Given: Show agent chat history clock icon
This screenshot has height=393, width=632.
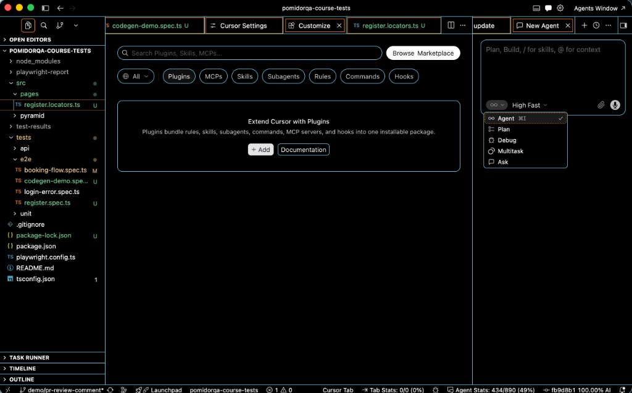Looking at the screenshot, I should (x=596, y=25).
